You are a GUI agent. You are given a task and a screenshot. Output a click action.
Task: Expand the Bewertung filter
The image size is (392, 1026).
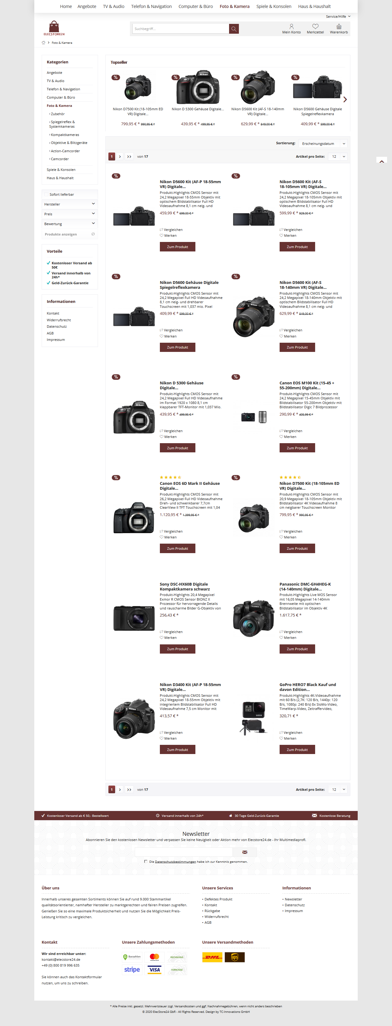(x=70, y=224)
